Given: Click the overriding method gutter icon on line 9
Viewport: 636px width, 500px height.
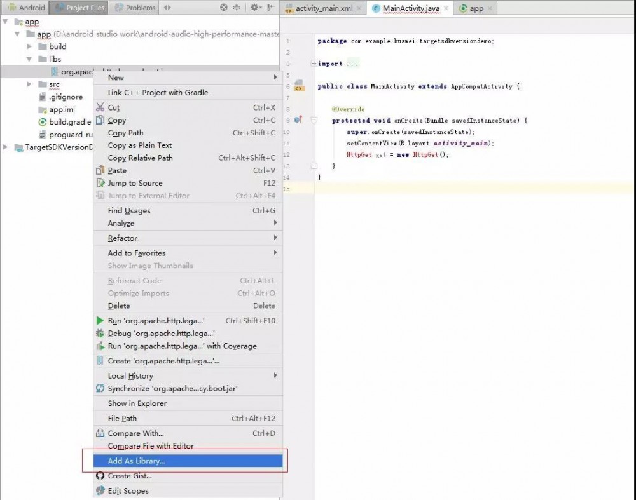Looking at the screenshot, I should pos(297,120).
